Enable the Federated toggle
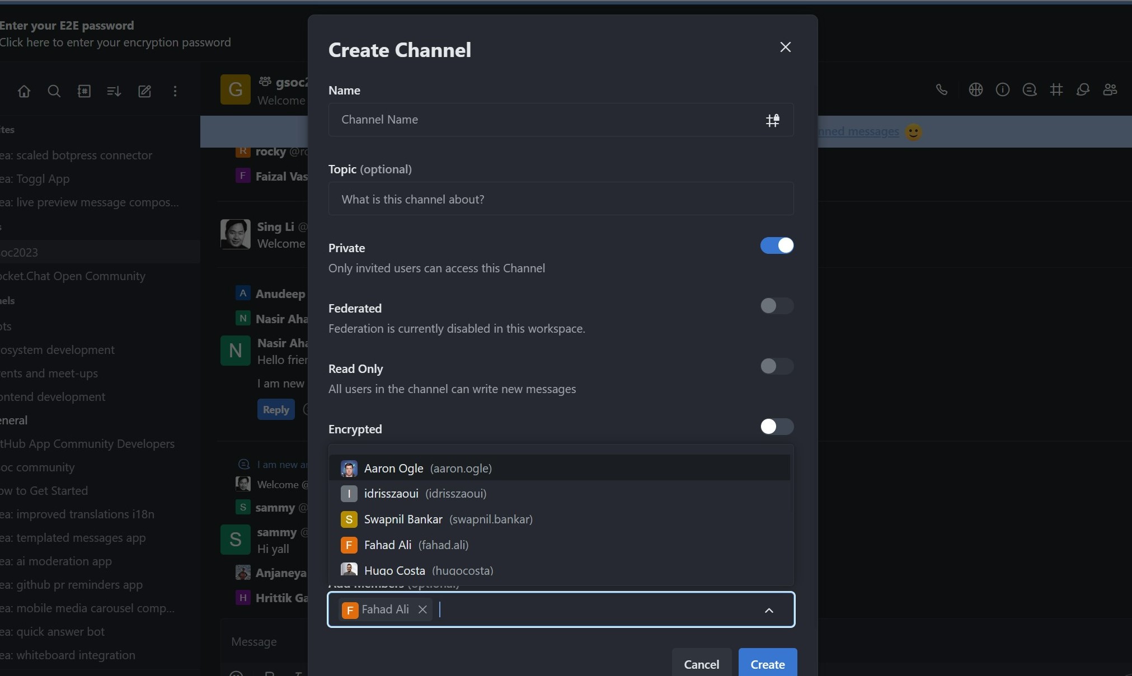This screenshot has height=676, width=1132. click(x=777, y=306)
